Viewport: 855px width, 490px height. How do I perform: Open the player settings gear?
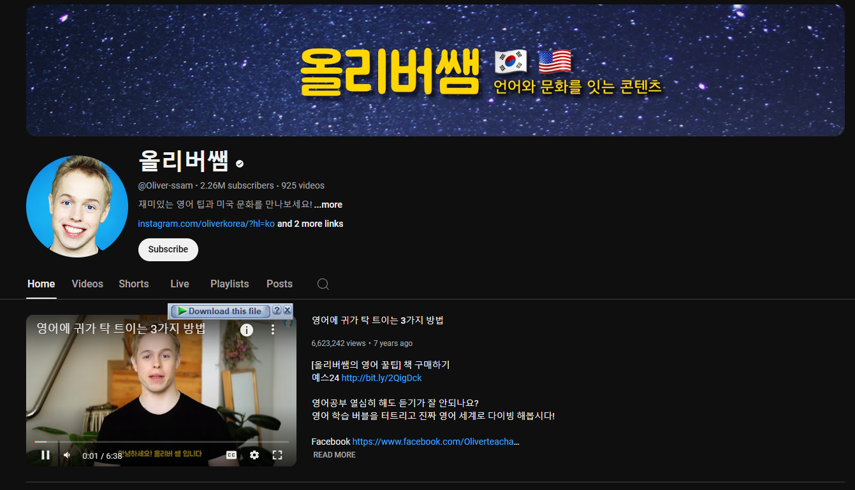[254, 455]
